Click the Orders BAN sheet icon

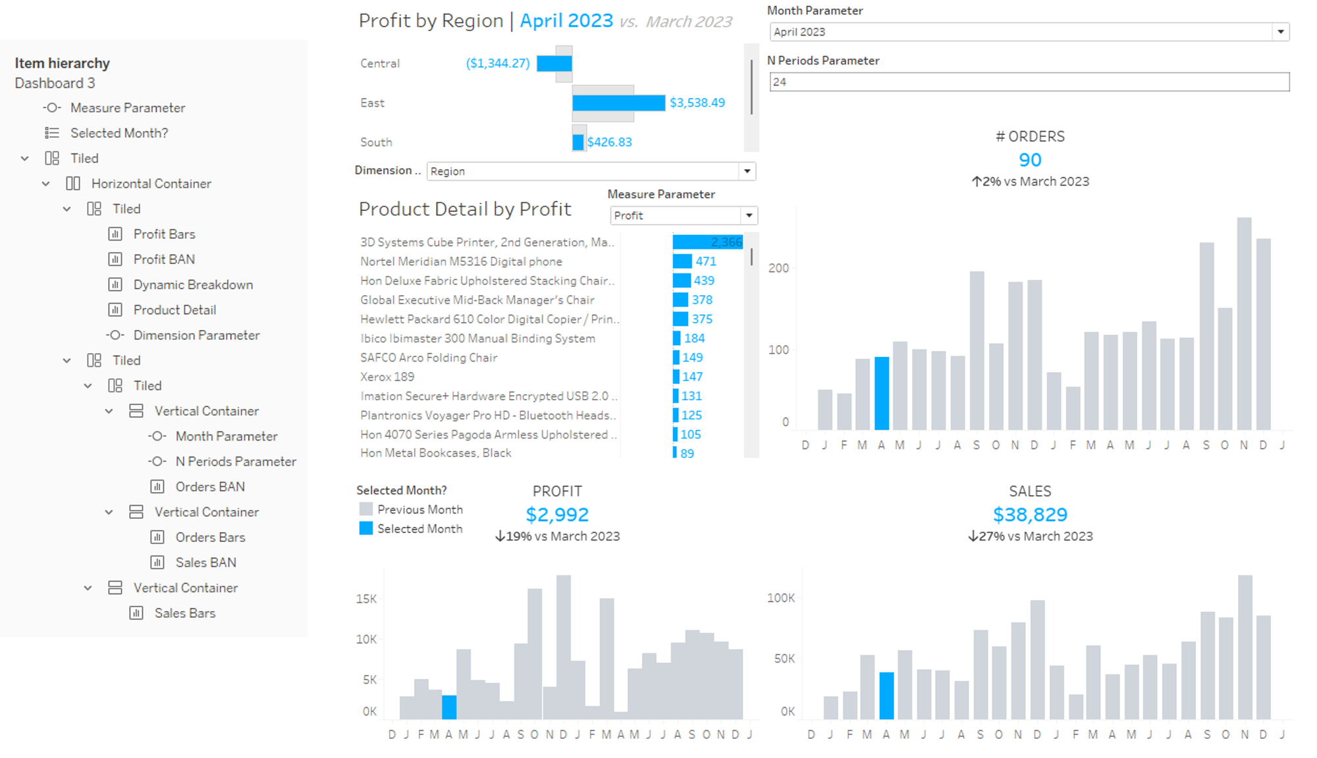coord(157,487)
